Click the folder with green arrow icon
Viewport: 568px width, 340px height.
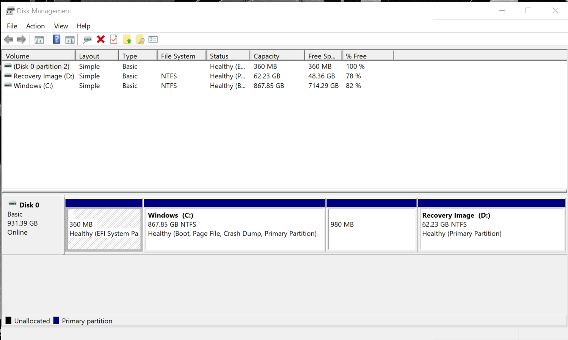click(x=127, y=39)
